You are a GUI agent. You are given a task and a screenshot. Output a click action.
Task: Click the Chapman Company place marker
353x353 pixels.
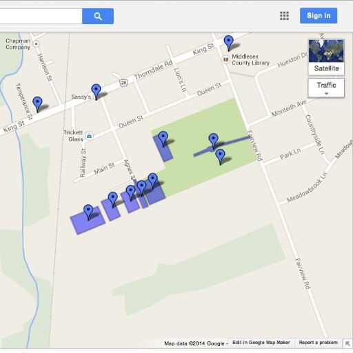pos(36,44)
